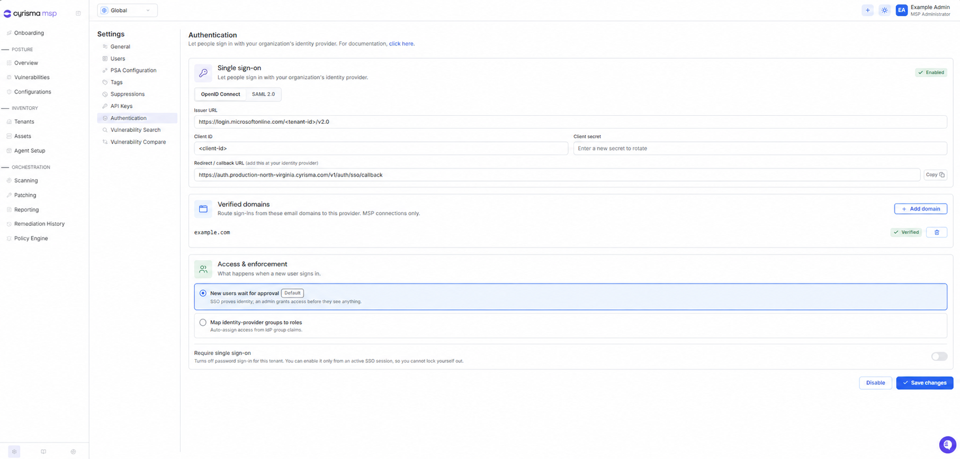960x459 pixels.
Task: Open the settings gear at sidebar bottom
Action: 14,452
